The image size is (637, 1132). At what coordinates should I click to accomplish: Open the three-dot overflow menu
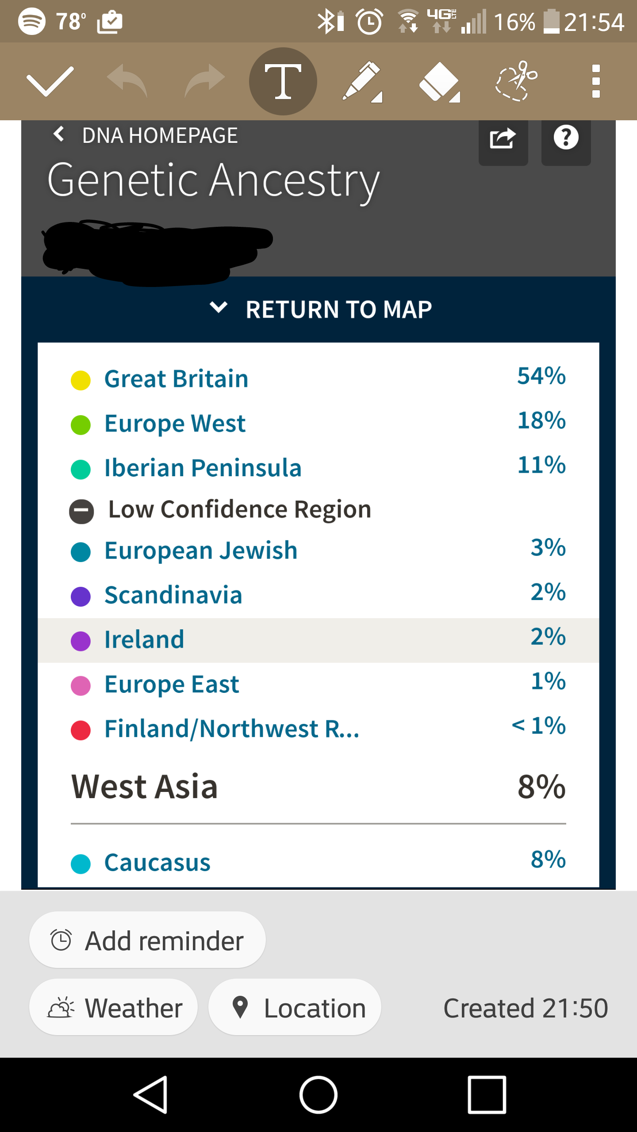pos(596,81)
